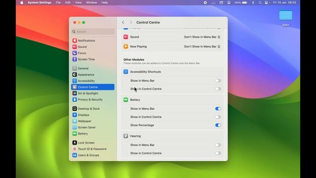Click the Sound module icon in Control Centre list
This screenshot has height=178, width=316.
(126, 37)
